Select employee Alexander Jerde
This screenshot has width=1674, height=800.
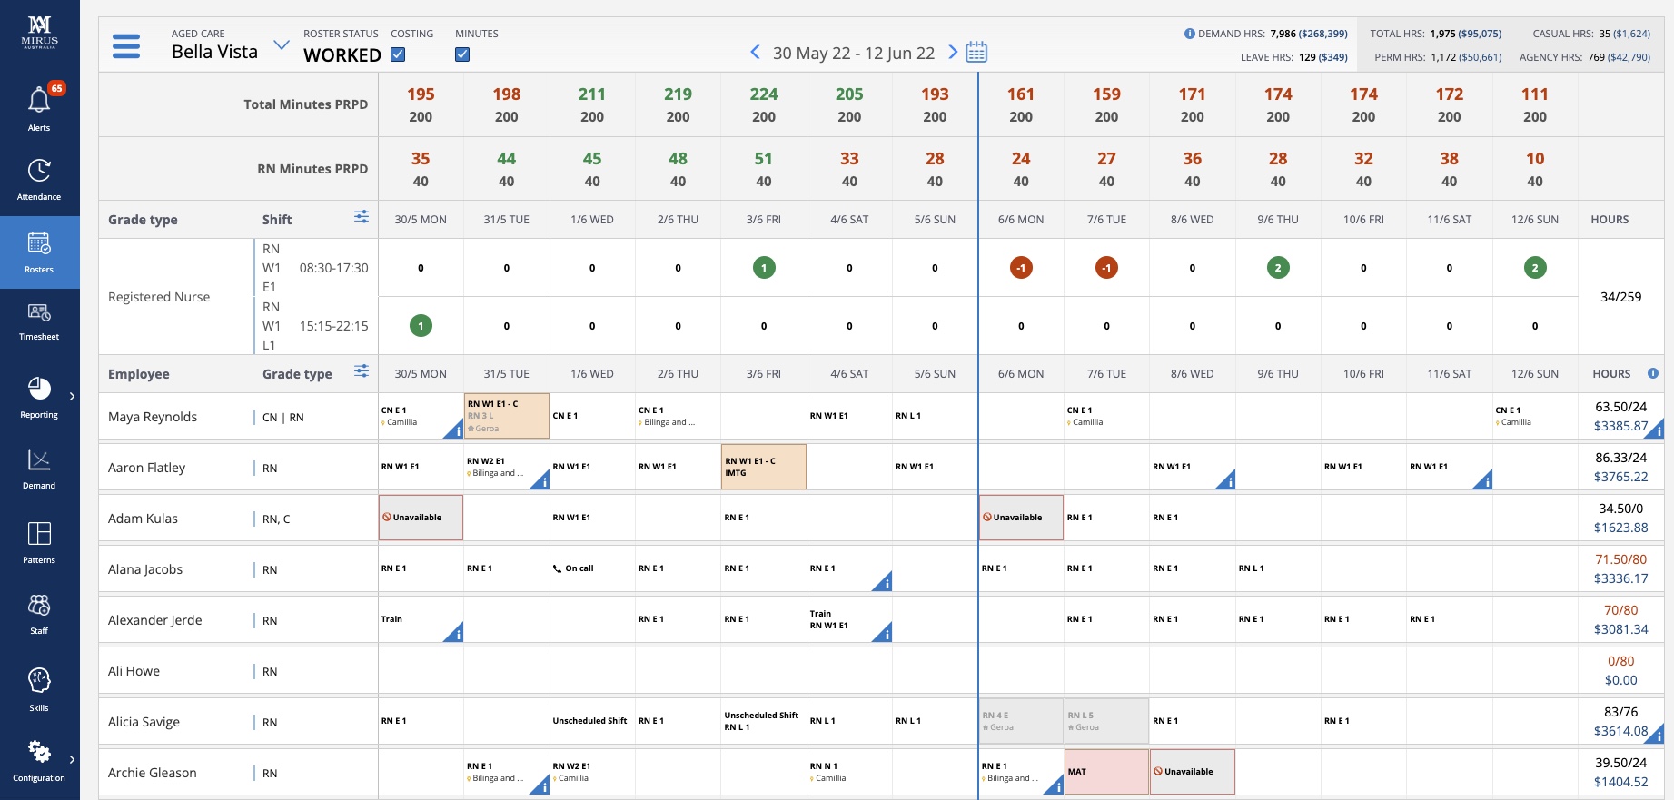tap(155, 620)
